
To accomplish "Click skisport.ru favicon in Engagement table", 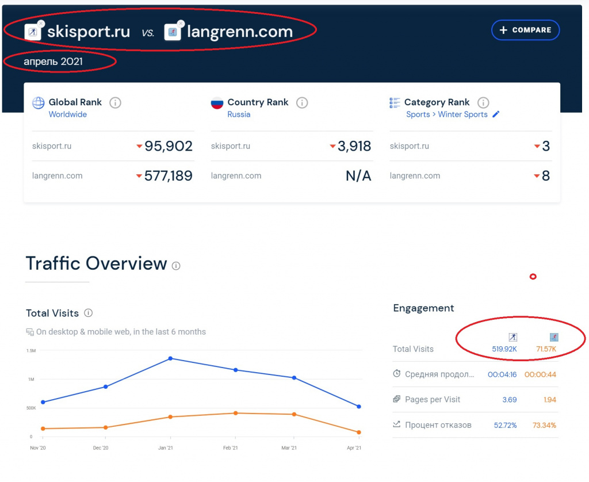I will click(512, 337).
